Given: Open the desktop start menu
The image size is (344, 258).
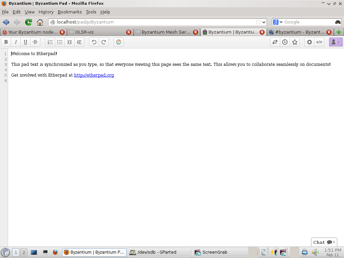Looking at the screenshot, I should click(5, 252).
